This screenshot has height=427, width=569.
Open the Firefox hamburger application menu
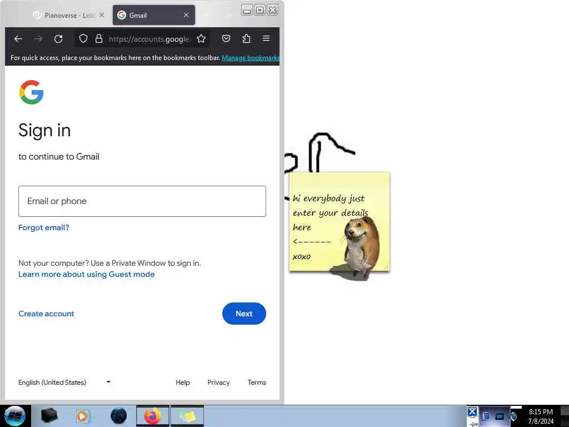coord(266,38)
